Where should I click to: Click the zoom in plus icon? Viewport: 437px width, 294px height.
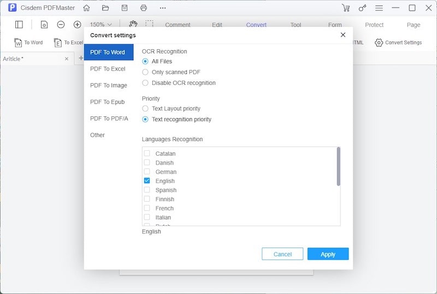tap(77, 25)
